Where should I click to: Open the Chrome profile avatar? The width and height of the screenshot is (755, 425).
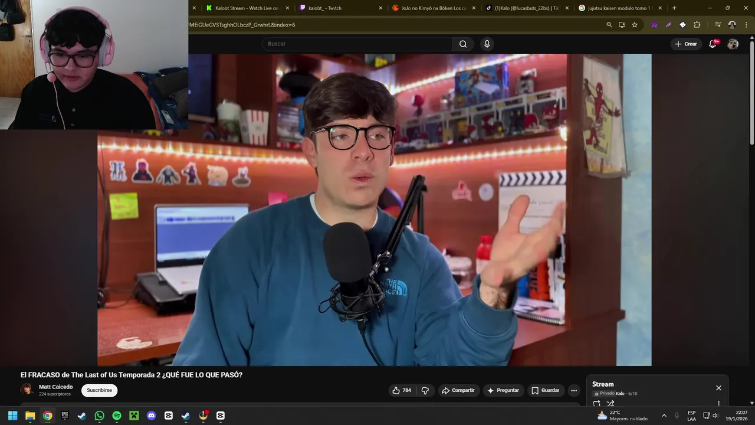tap(732, 25)
